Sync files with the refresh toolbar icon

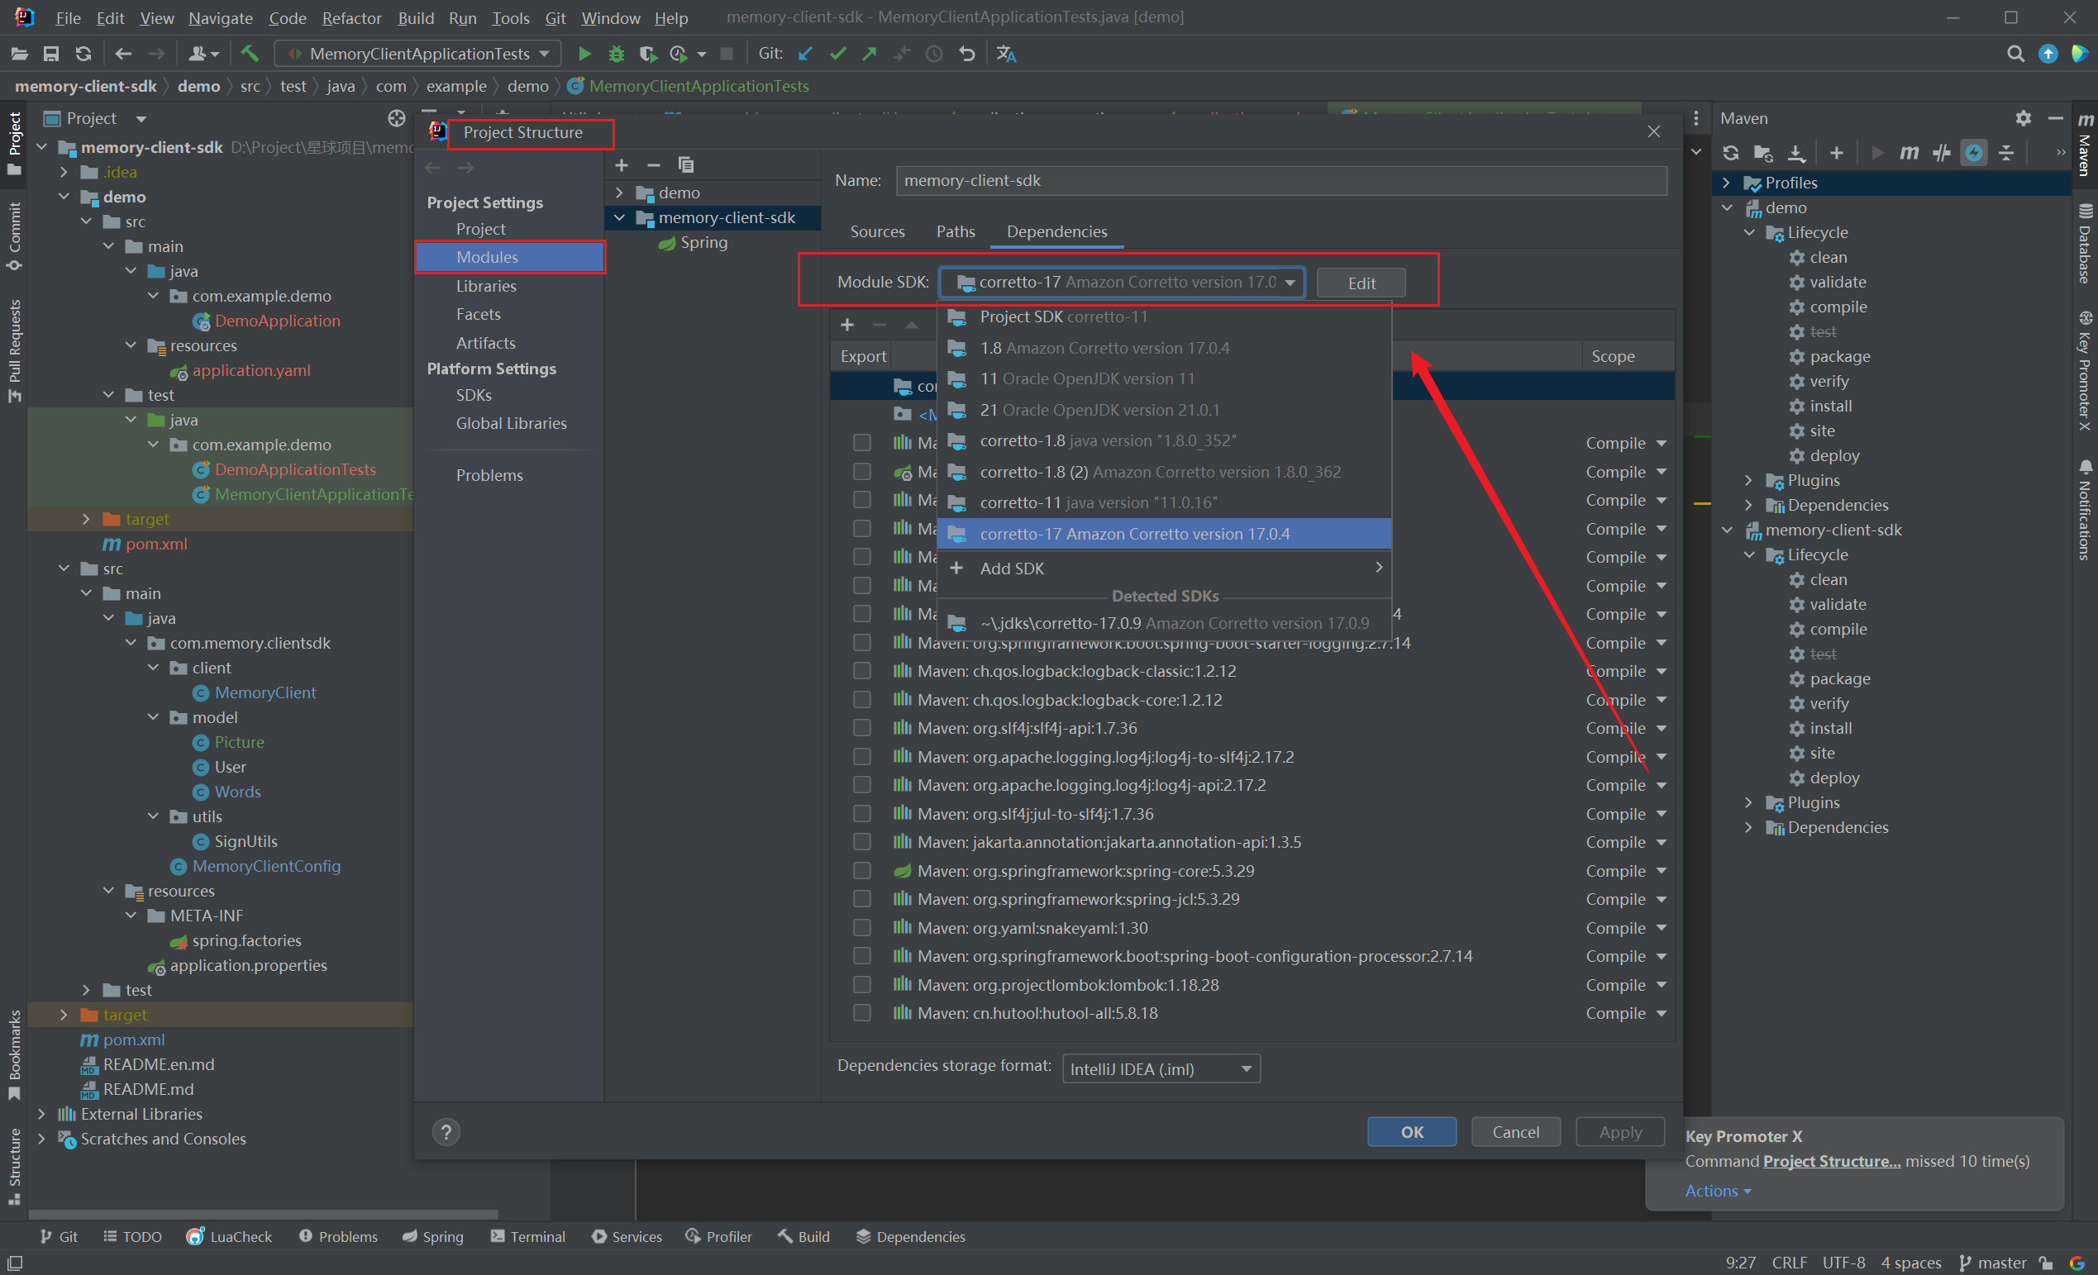pyautogui.click(x=83, y=54)
